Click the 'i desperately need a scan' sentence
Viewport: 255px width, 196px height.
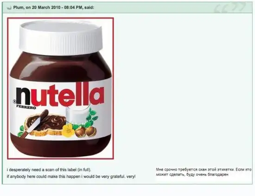point(49,170)
